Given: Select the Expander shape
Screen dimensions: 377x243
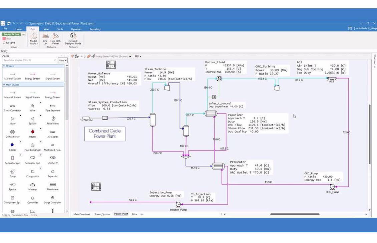Looking at the screenshot, I should point(53,173).
